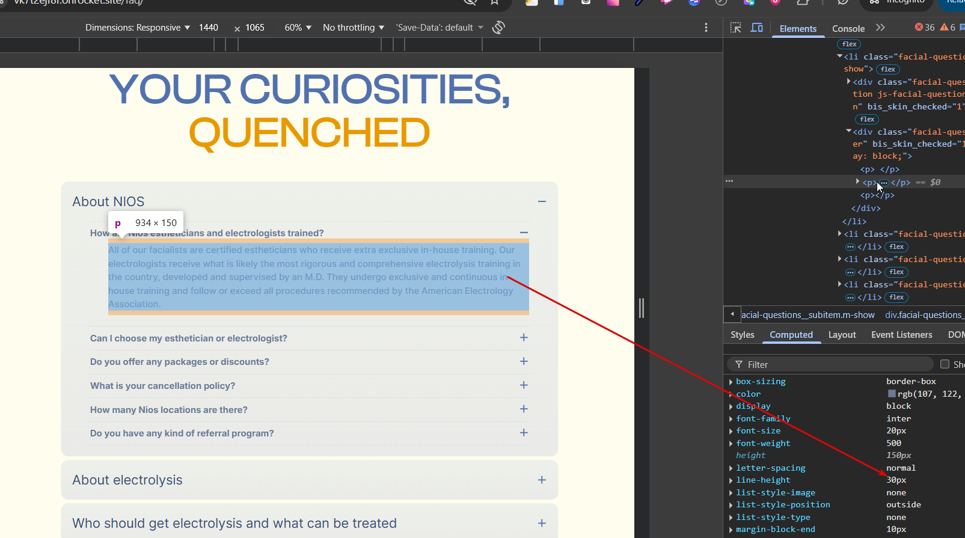Open the Styles tab
965x538 pixels.
[742, 335]
